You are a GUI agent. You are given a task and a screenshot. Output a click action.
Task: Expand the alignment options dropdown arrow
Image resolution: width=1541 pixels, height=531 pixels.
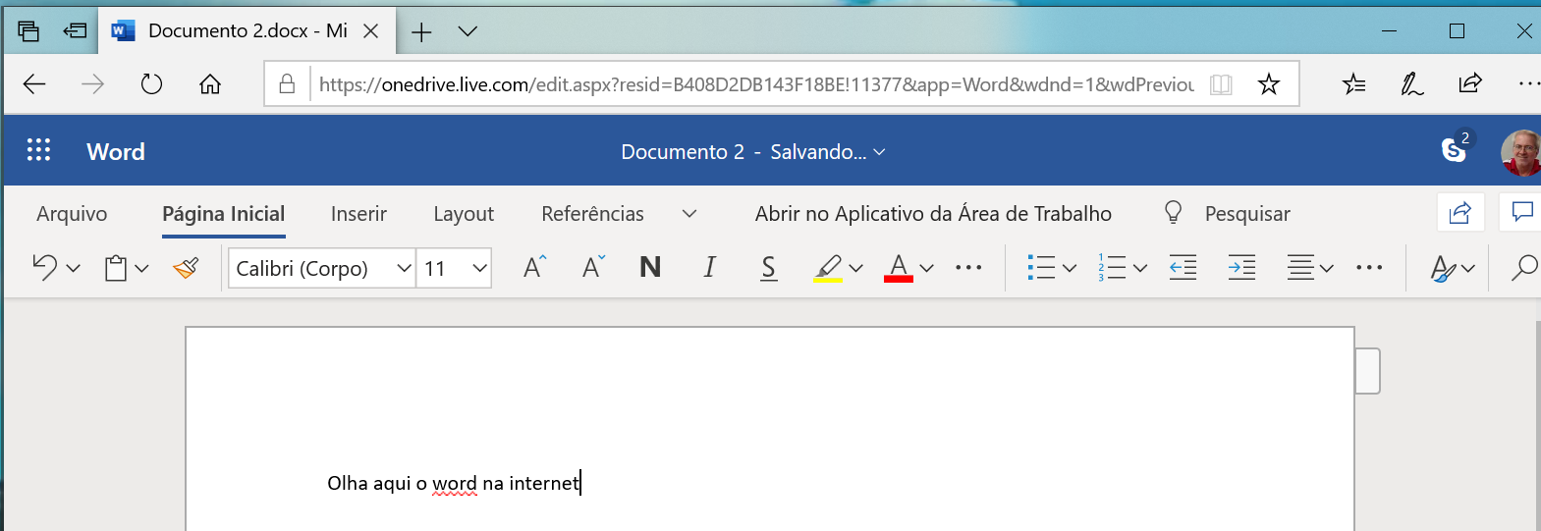(x=1327, y=268)
